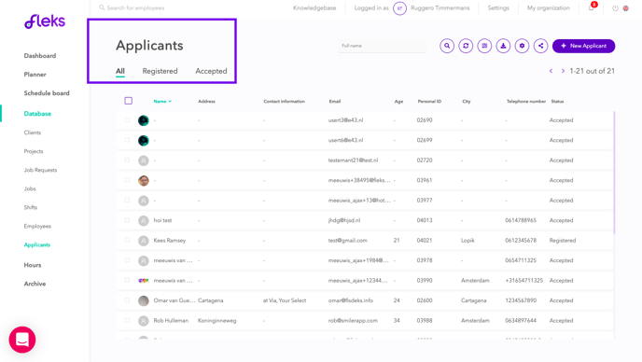The height and width of the screenshot is (362, 642).
Task: Tick checkbox for user6@e43.nl row
Action: (x=127, y=140)
